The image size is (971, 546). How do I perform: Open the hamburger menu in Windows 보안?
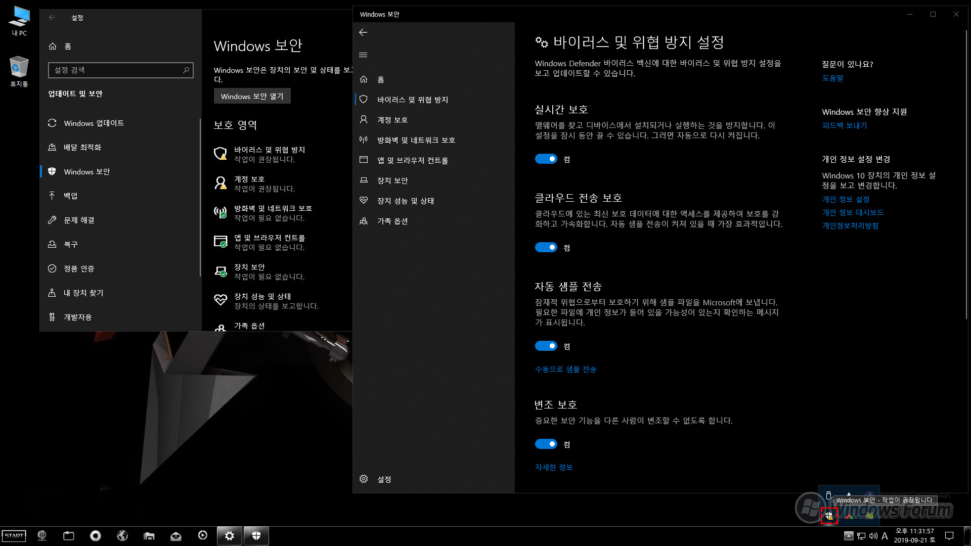363,55
